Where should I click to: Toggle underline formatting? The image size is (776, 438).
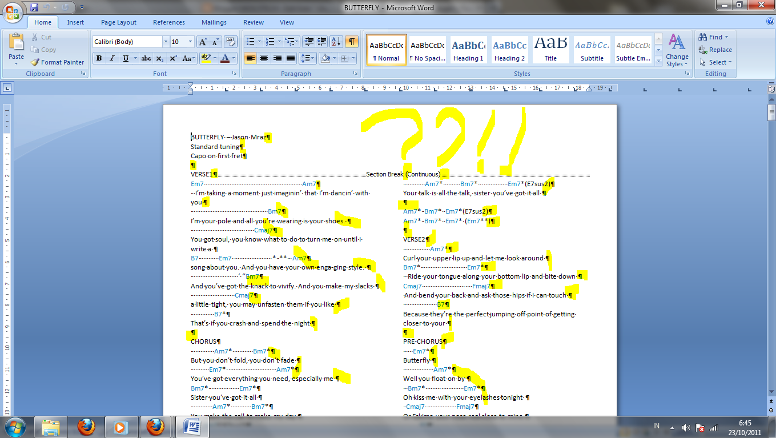pos(126,58)
